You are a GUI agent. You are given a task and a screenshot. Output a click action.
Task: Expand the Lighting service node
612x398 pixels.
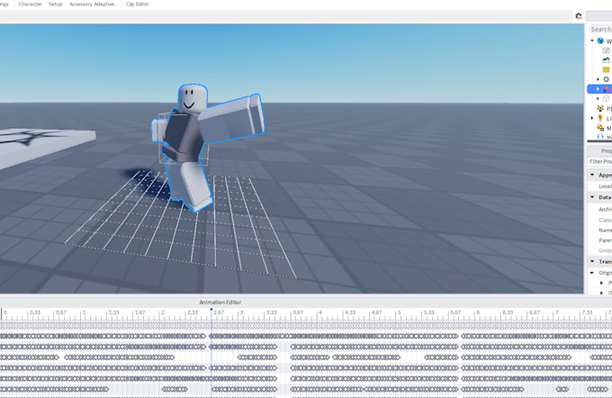pyautogui.click(x=592, y=118)
